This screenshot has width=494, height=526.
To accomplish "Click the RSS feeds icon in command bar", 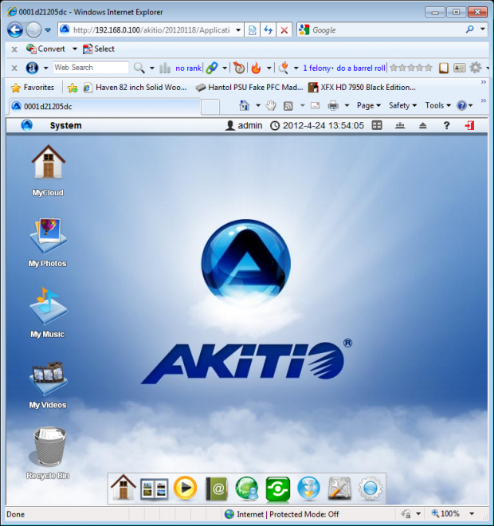I will pos(288,106).
